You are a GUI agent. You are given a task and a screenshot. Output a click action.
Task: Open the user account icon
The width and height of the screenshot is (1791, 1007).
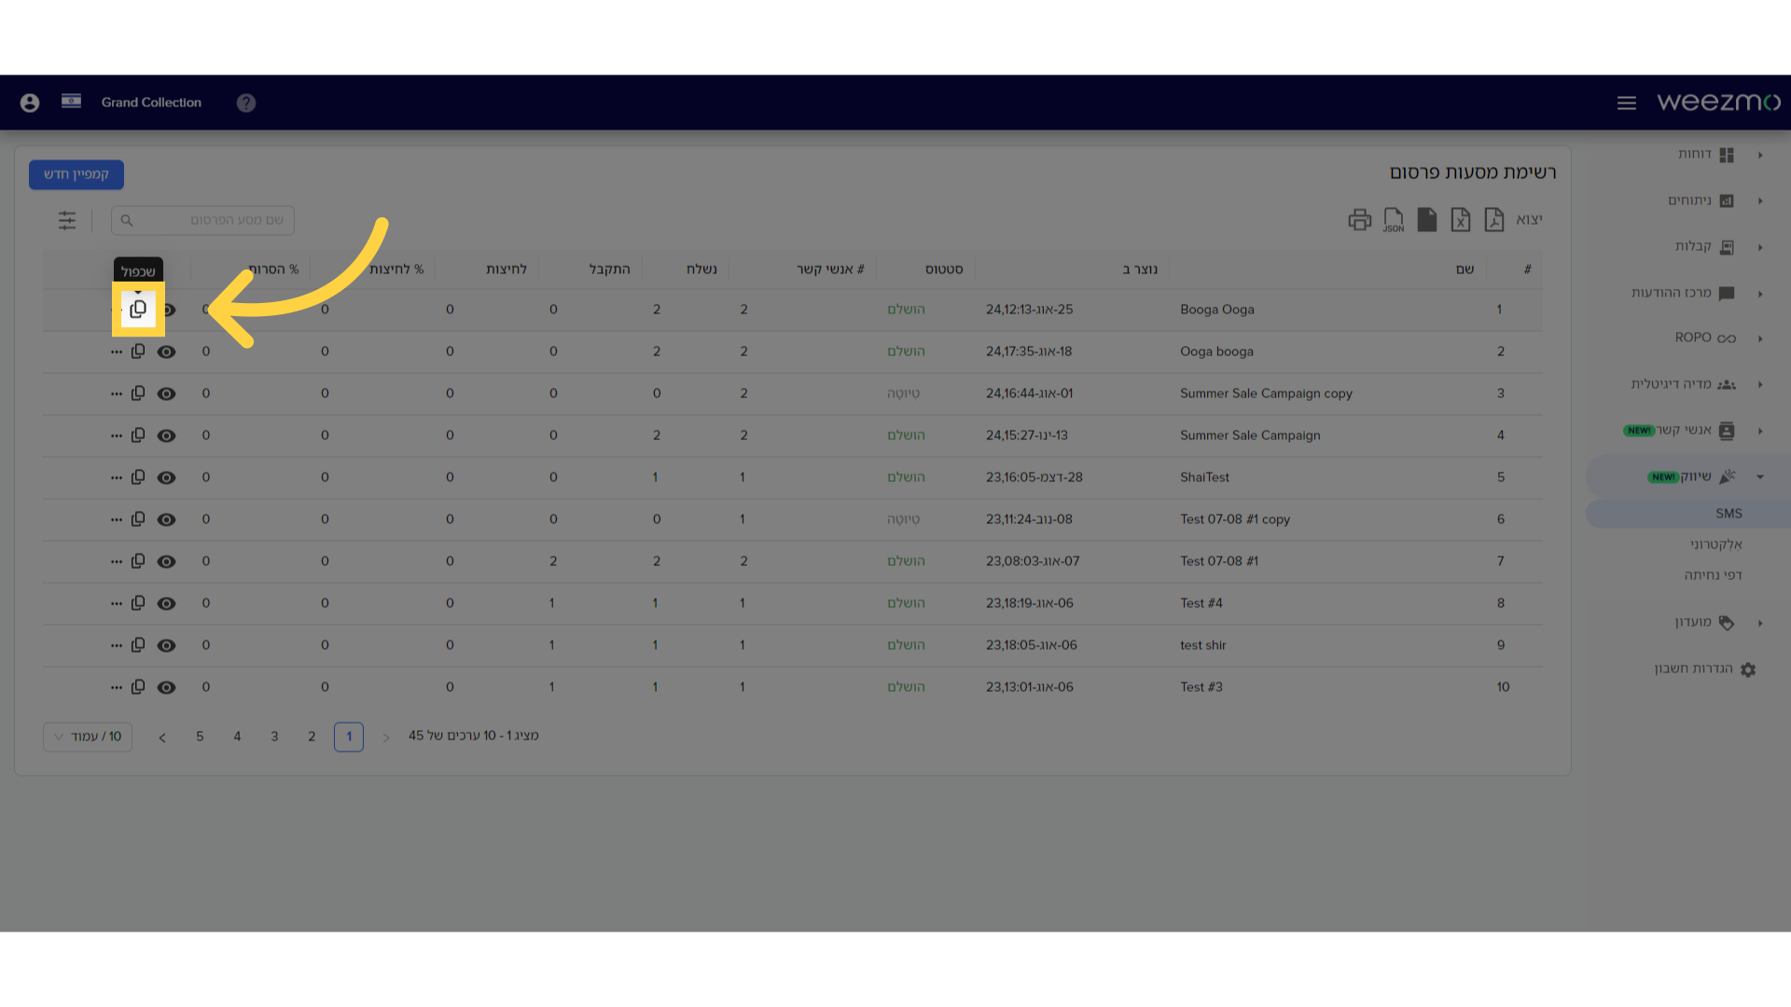(x=30, y=103)
